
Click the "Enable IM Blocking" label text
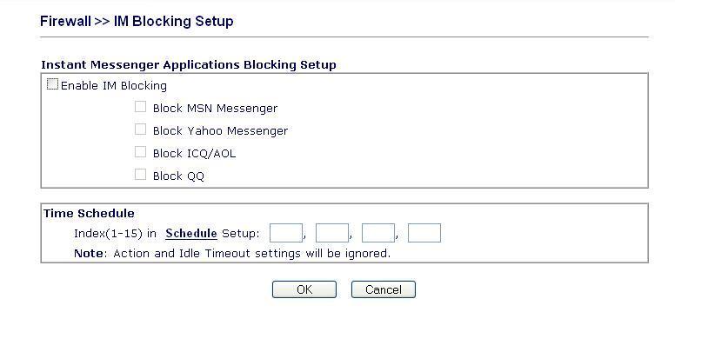(113, 86)
